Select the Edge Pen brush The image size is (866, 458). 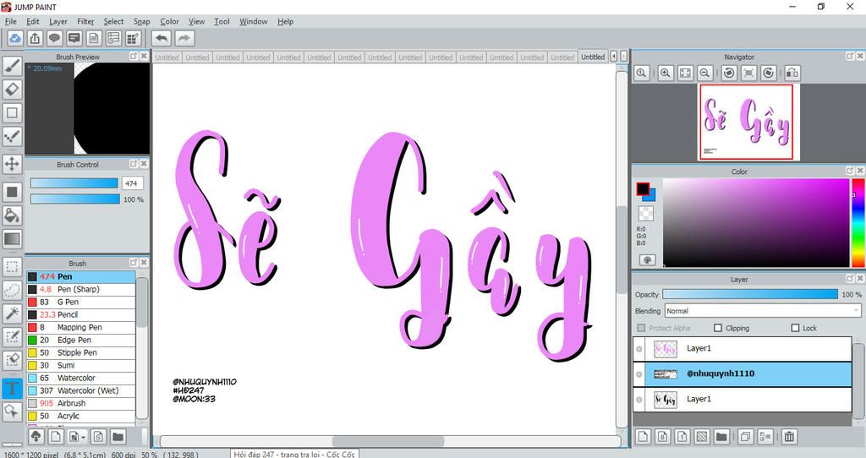pos(80,340)
